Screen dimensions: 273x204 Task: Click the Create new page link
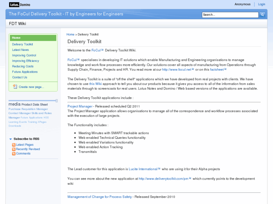point(31,87)
